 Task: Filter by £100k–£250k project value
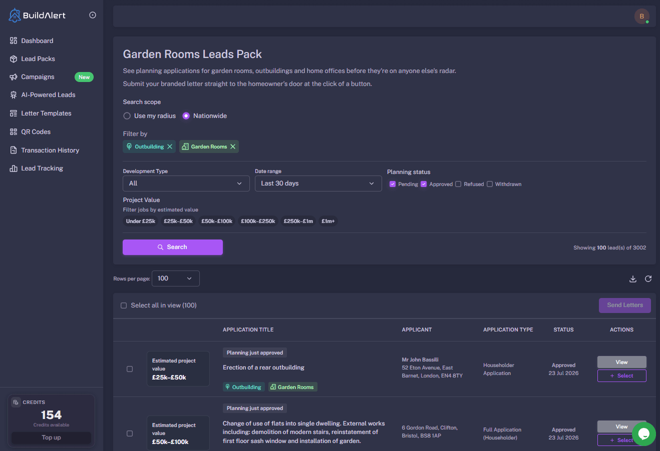click(x=258, y=221)
